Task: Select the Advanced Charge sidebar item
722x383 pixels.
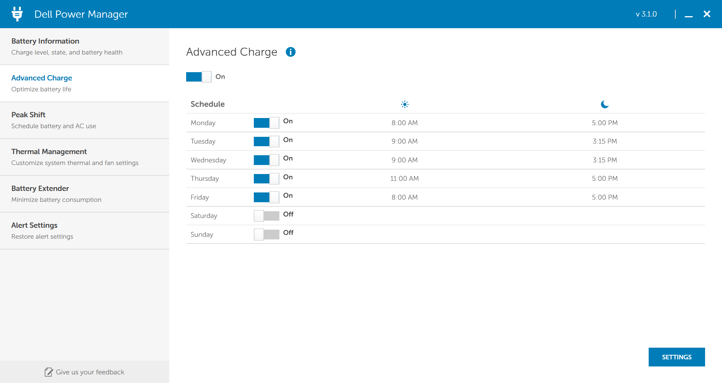Action: pos(85,83)
